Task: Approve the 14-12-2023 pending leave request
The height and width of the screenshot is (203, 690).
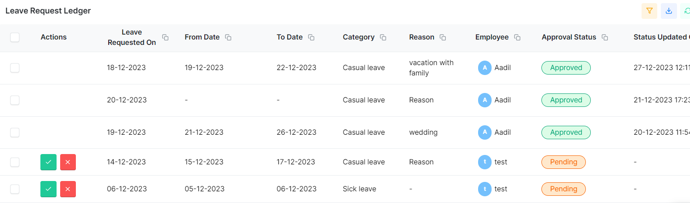Action: [48, 162]
